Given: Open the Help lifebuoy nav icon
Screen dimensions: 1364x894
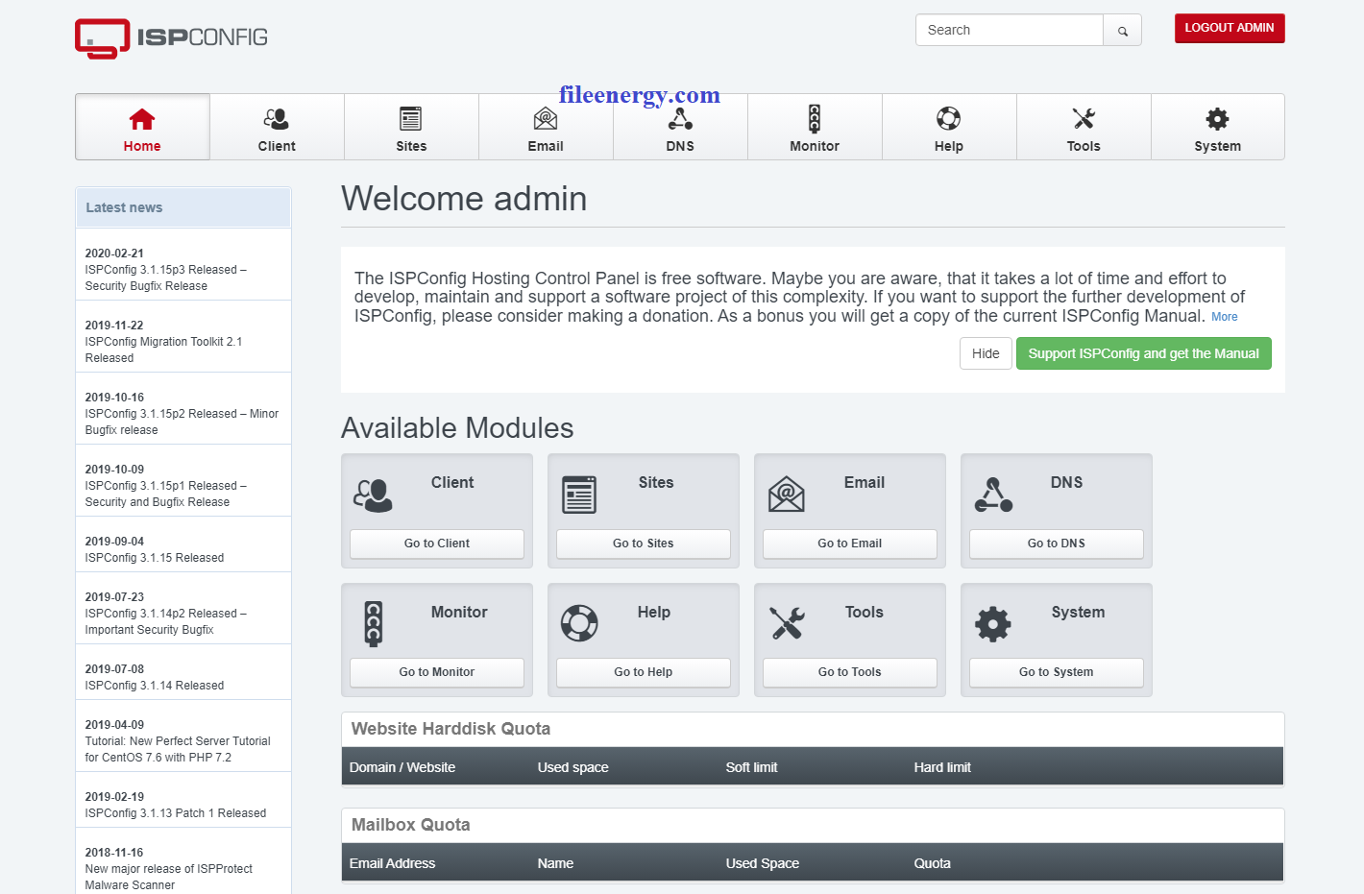Looking at the screenshot, I should 949,119.
